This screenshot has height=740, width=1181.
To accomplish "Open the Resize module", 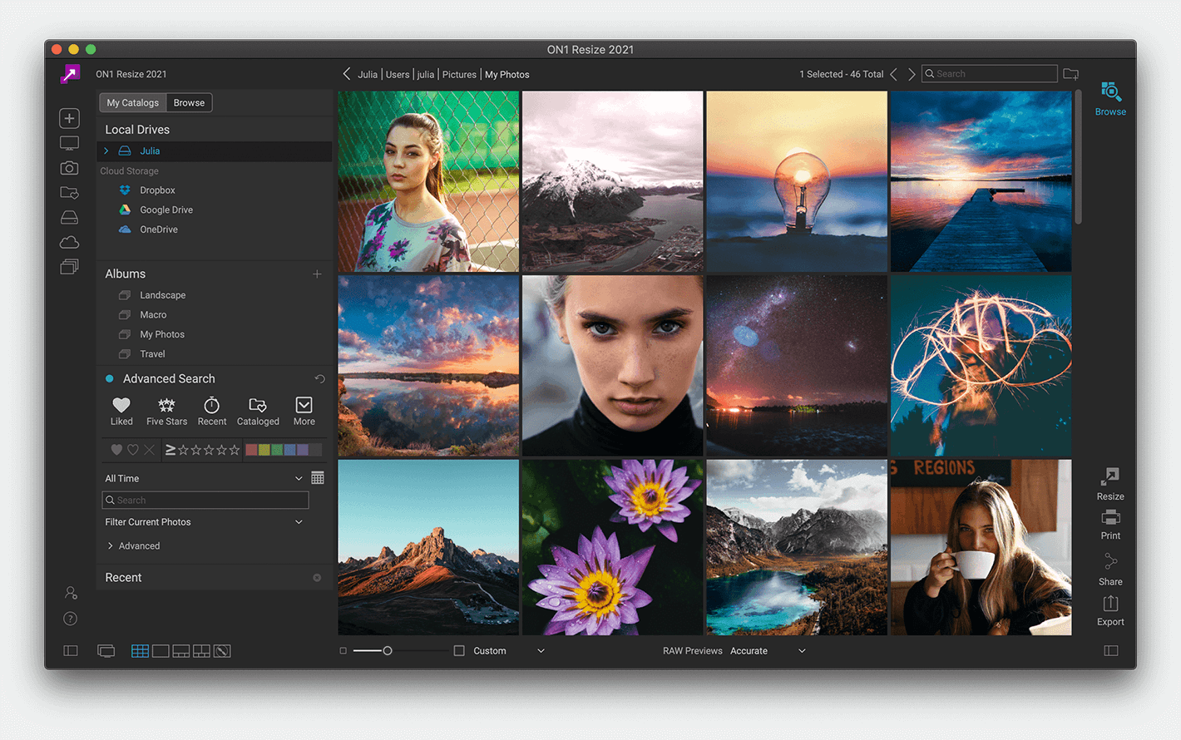I will pos(1110,484).
